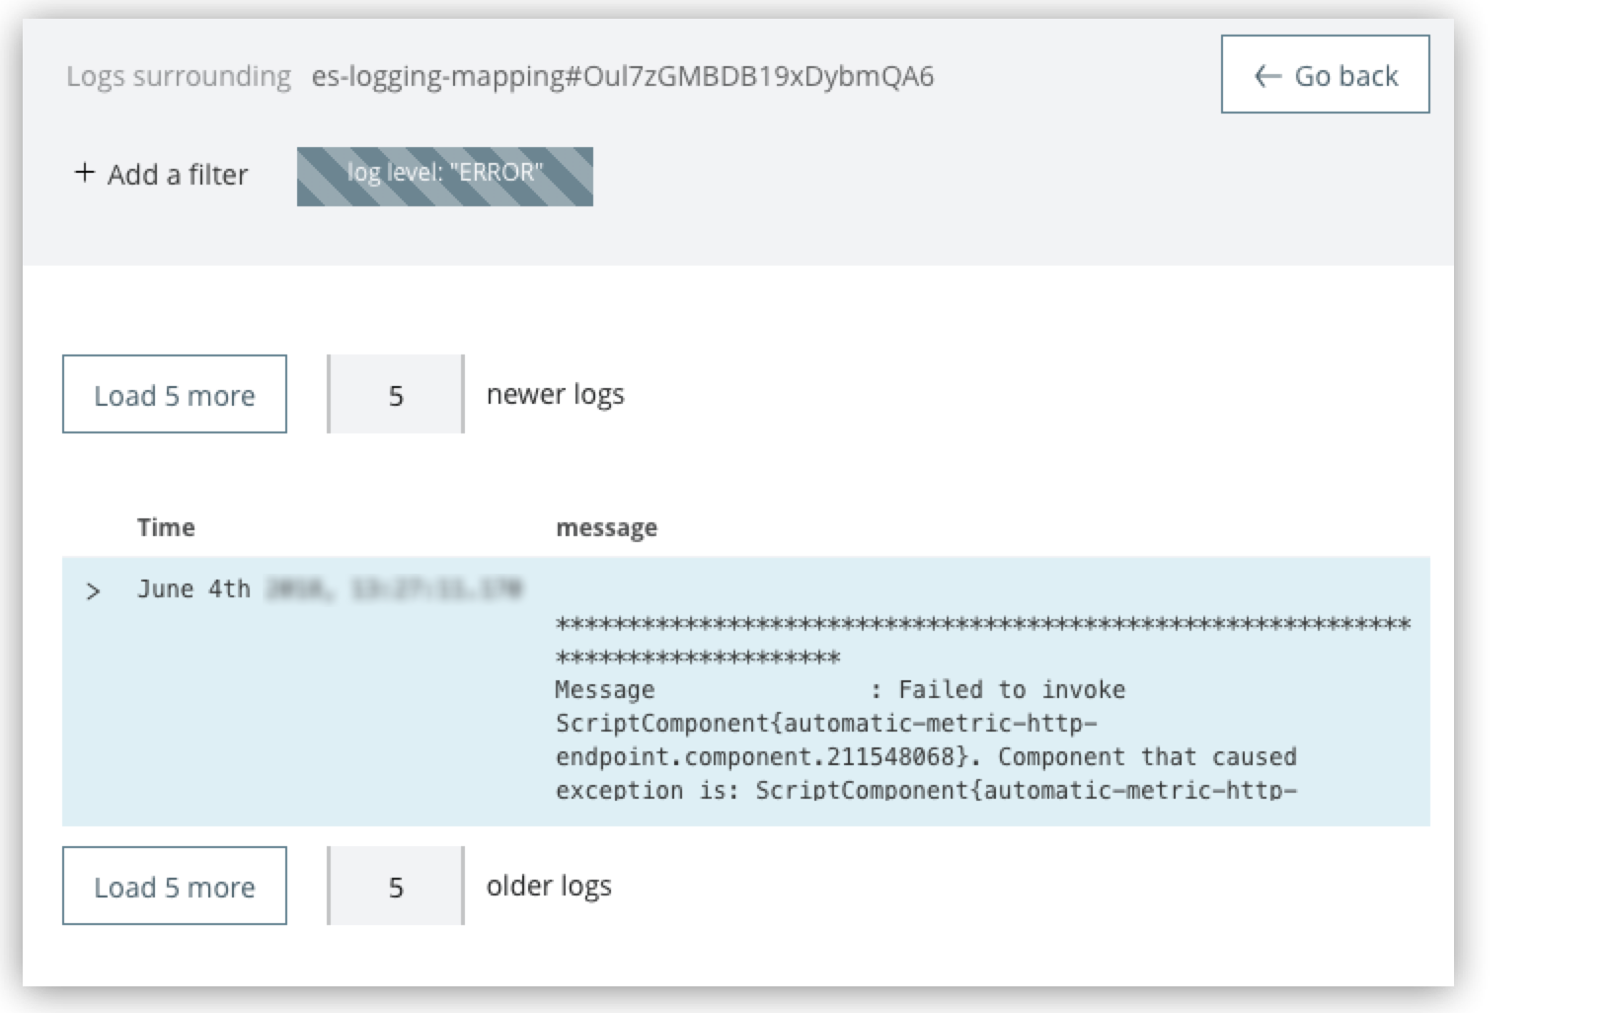Click the Add a filter link text
The image size is (1609, 1013).
[178, 175]
